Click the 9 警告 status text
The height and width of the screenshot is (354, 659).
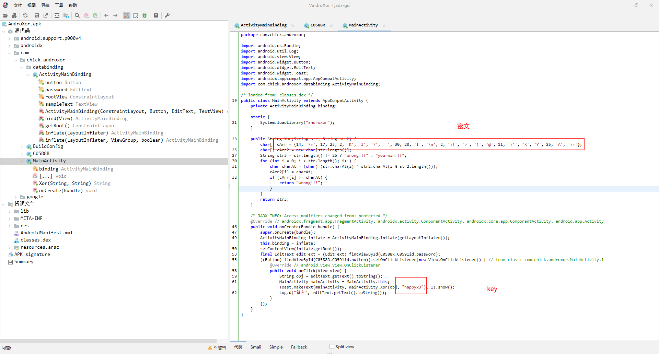click(220, 347)
